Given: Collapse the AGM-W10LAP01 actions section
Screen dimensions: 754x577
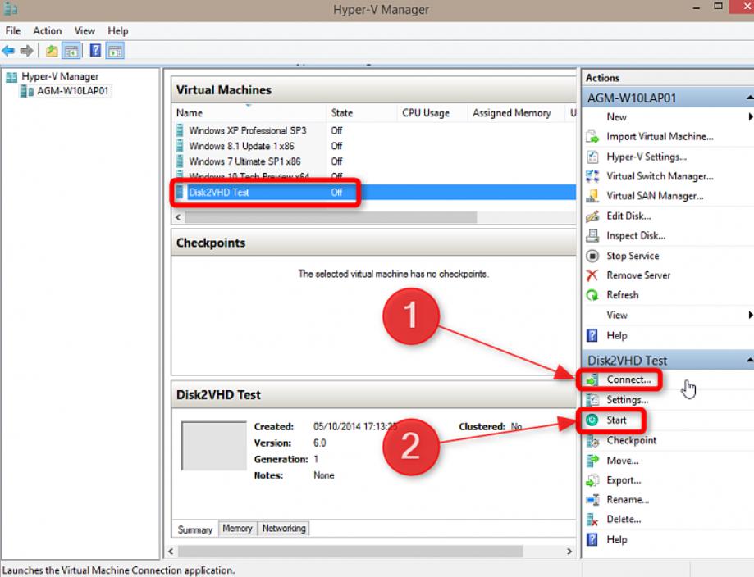Looking at the screenshot, I should pyautogui.click(x=749, y=98).
